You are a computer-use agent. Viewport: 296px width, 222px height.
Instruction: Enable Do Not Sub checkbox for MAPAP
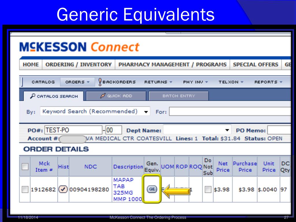click(208, 189)
